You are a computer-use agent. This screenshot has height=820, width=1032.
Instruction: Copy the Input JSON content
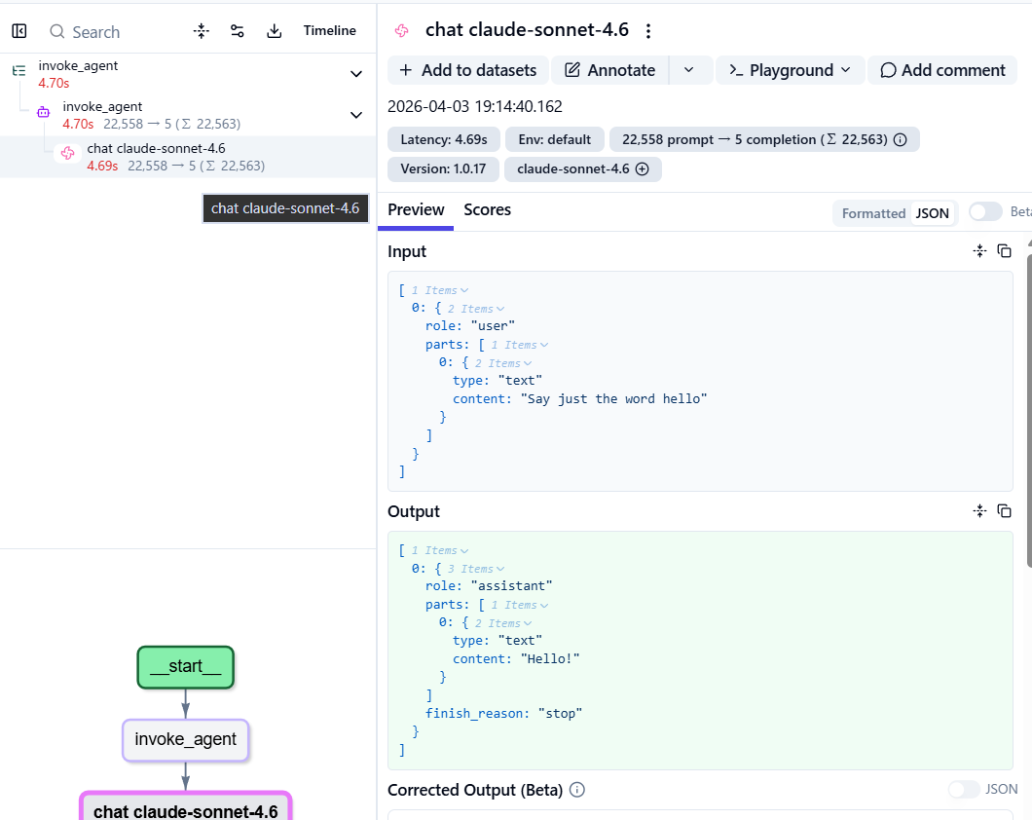[x=1004, y=250]
